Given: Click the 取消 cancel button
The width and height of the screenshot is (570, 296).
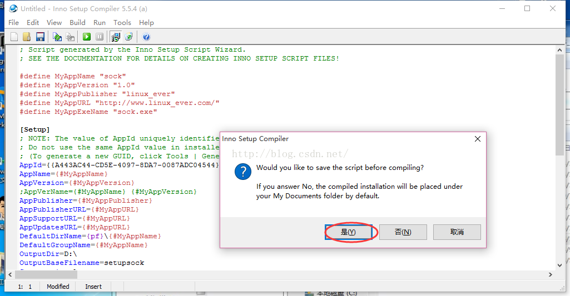Looking at the screenshot, I should tap(457, 232).
